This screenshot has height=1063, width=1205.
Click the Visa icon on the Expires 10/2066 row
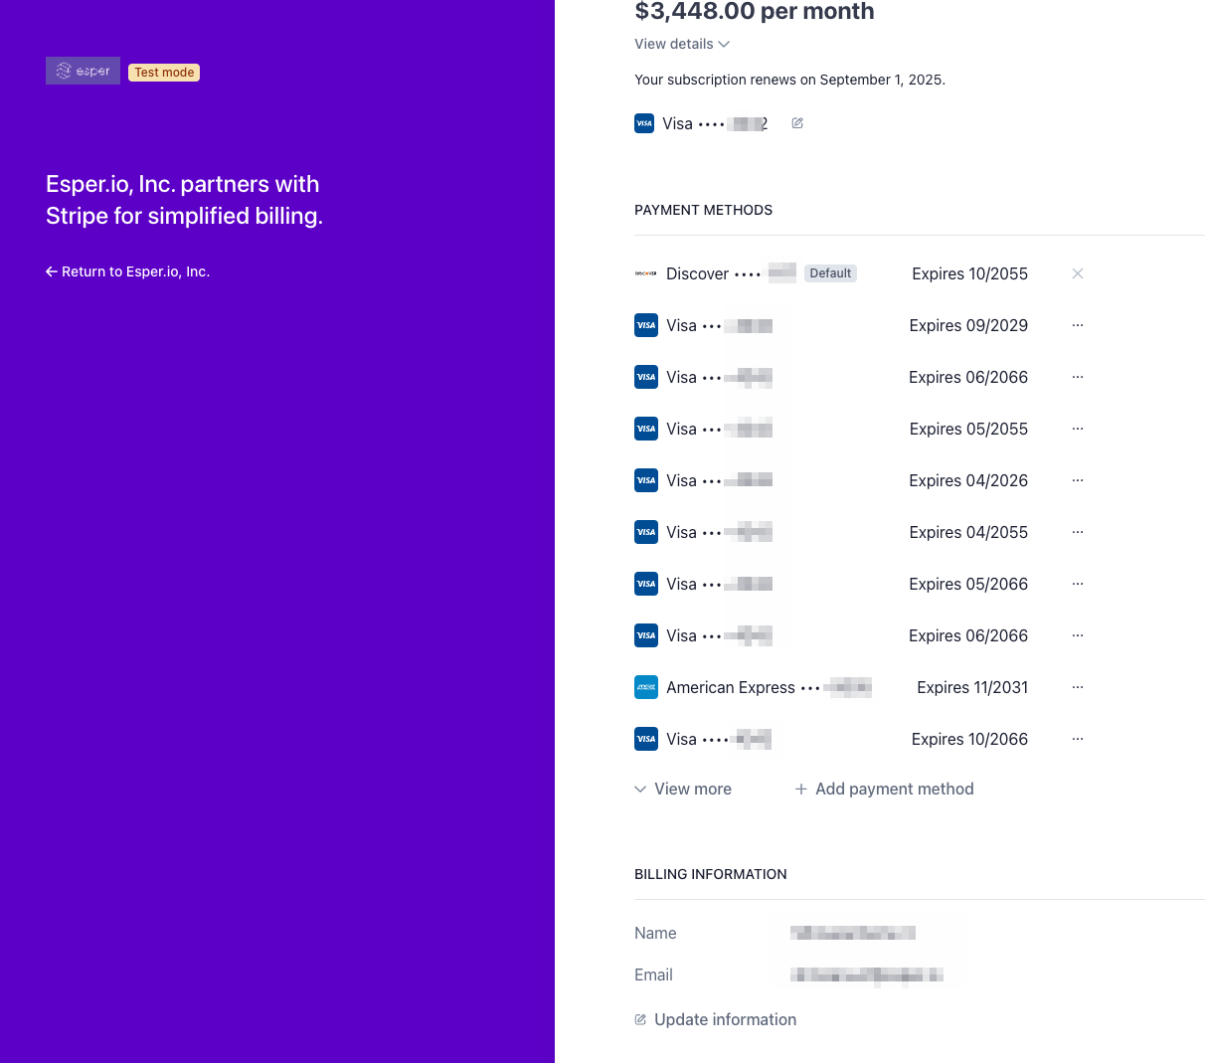click(x=645, y=739)
